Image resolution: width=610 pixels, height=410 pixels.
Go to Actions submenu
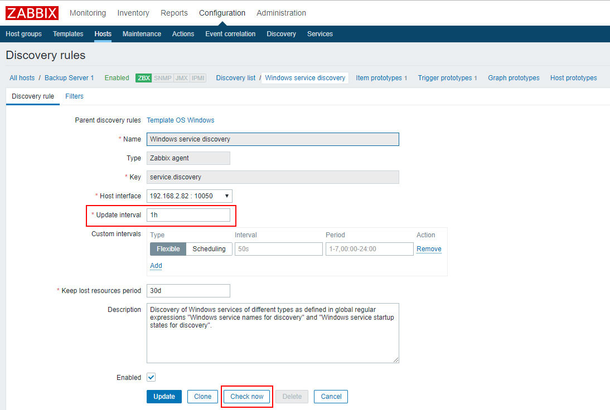183,34
